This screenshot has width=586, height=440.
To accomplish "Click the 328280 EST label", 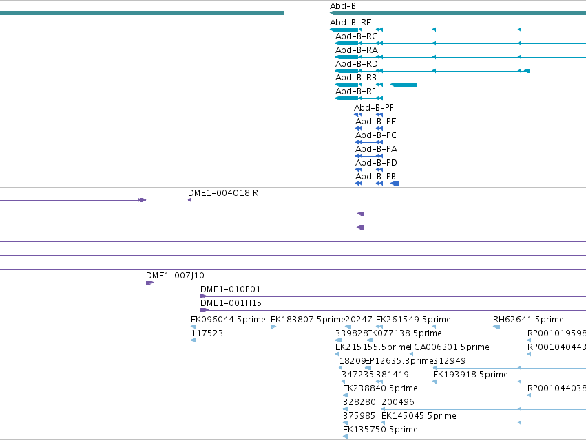I will [359, 402].
